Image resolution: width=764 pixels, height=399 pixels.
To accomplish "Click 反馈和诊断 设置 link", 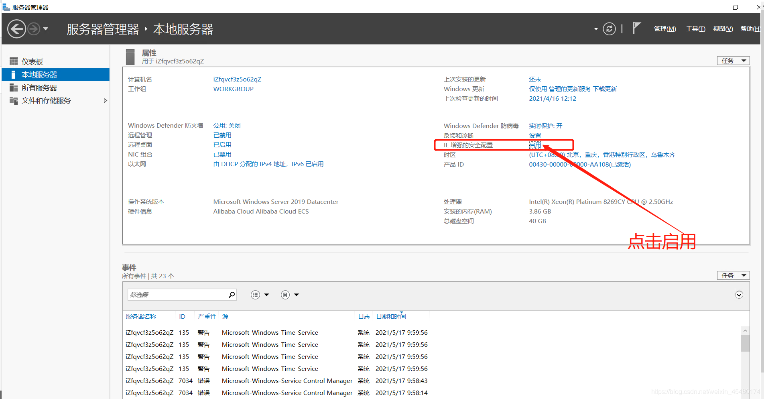I will tap(535, 136).
